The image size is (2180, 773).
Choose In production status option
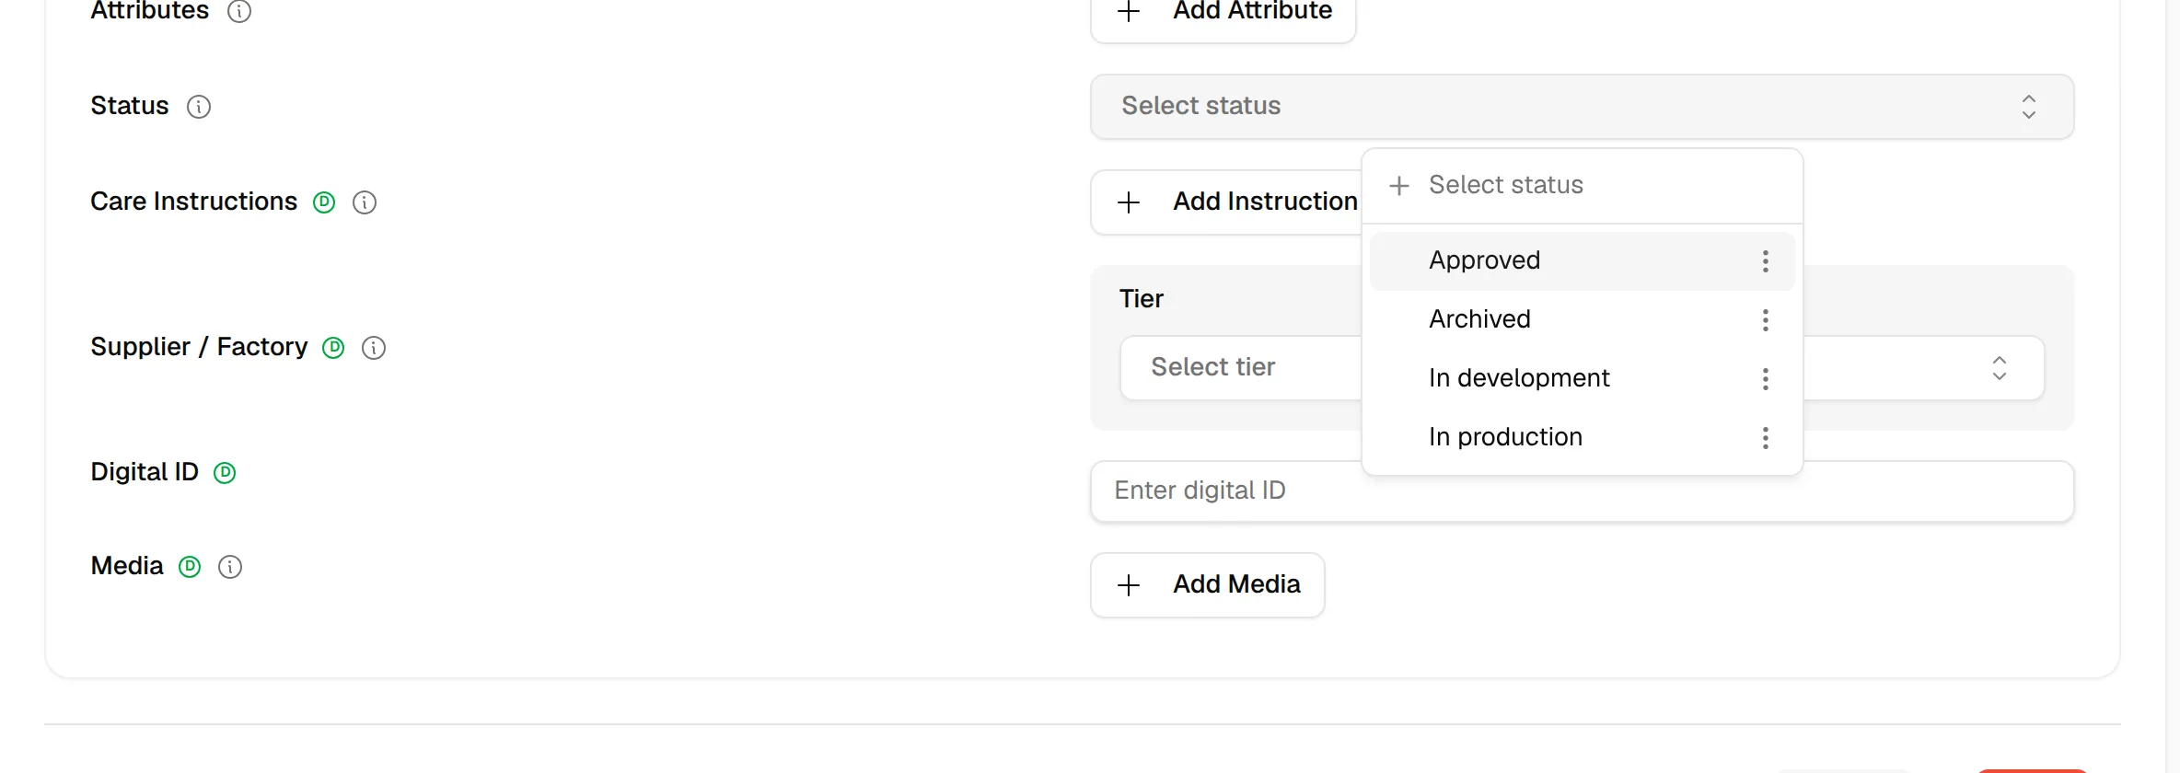[x=1582, y=438]
